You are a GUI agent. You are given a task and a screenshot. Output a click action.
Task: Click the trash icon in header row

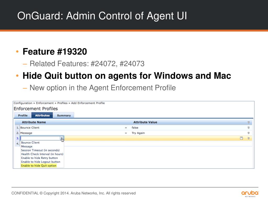tap(249, 122)
